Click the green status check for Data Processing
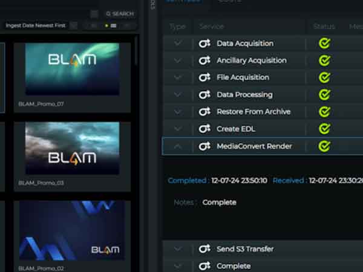 pos(324,95)
